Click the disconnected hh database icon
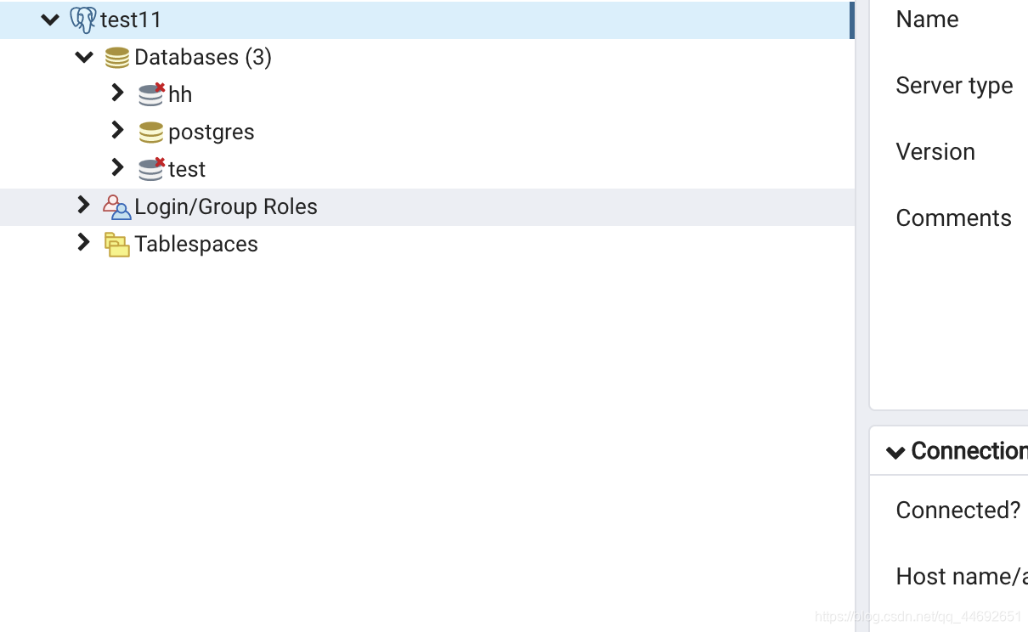The width and height of the screenshot is (1028, 632). (152, 94)
